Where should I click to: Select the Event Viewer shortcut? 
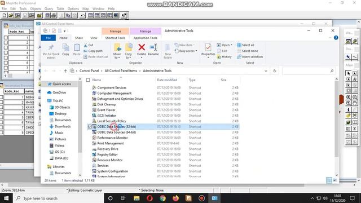pyautogui.click(x=106, y=110)
